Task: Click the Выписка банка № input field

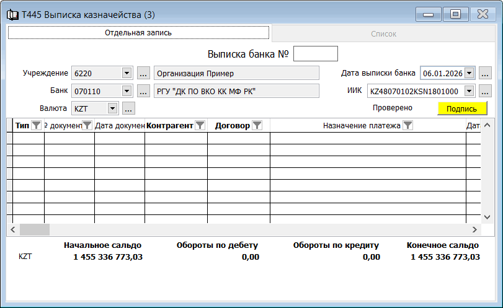Action: click(x=315, y=54)
